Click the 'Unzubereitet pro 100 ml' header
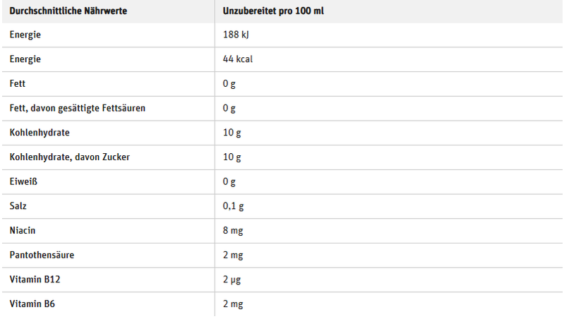Screen dimensions: 564x319 pyautogui.click(x=273, y=11)
